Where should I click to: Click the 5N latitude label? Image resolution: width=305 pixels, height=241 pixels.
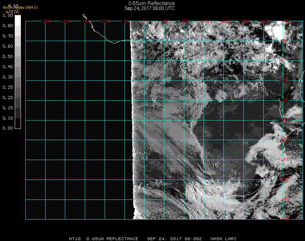tap(285, 40)
